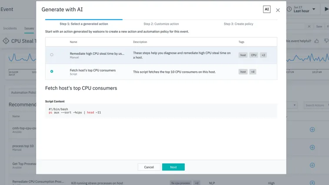
Task: Add Remediate CPU Consumption action with plus icon
Action: 312,183
